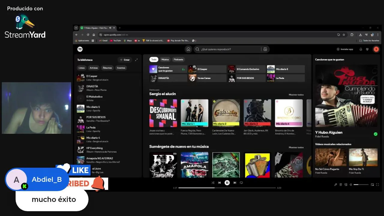Toggle the Álbumes library filter
Screen dimensions: 384x216
click(x=107, y=68)
